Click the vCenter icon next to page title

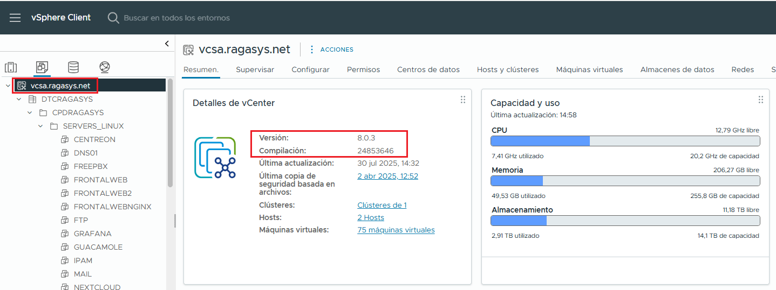coord(188,50)
